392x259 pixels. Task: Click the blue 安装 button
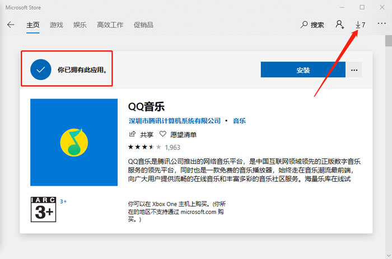pos(303,70)
